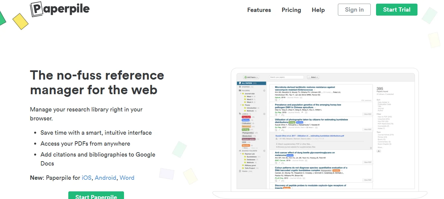Collapse the Journal club folder

pos(241,94)
